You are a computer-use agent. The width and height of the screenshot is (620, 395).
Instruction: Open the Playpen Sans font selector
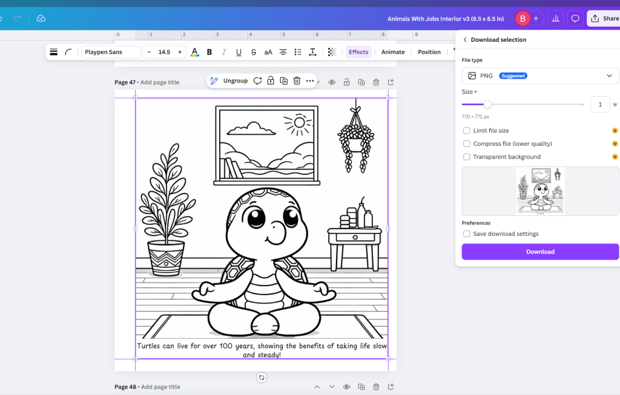click(111, 52)
